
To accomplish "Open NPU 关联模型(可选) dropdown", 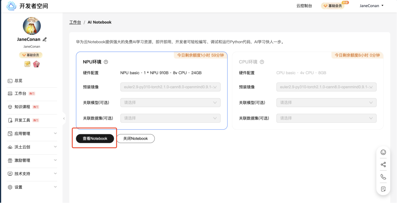I will pos(170,103).
